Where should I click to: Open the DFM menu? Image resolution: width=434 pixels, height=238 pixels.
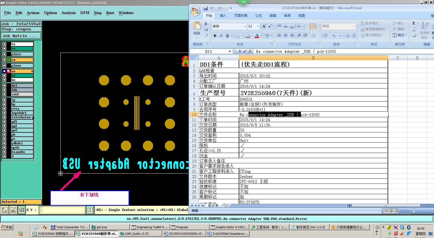[85, 13]
